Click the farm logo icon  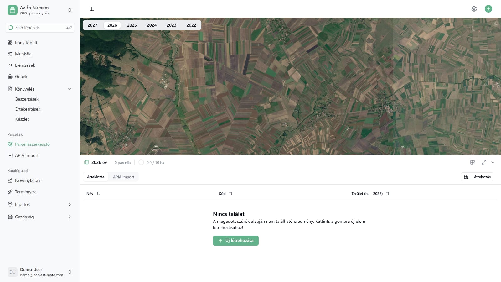tap(13, 10)
